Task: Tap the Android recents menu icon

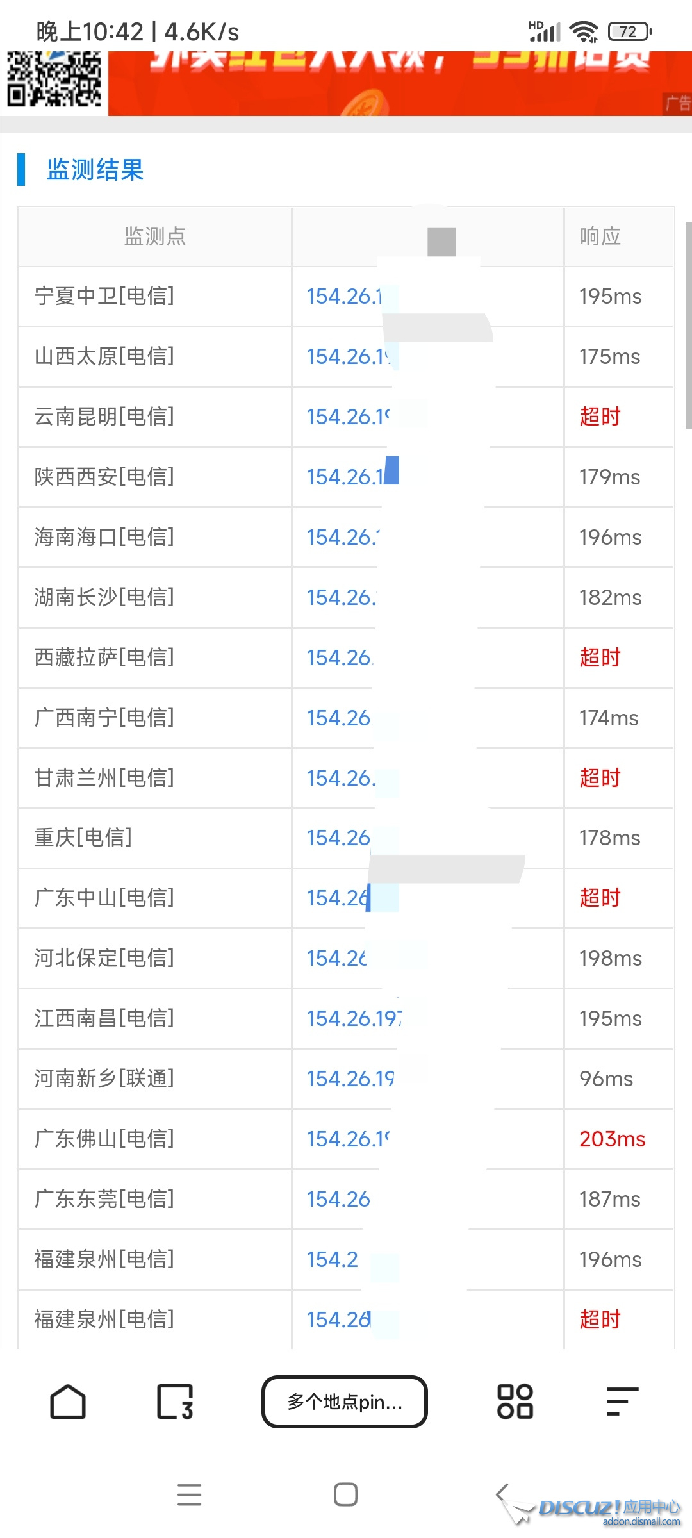Action: point(189,1494)
